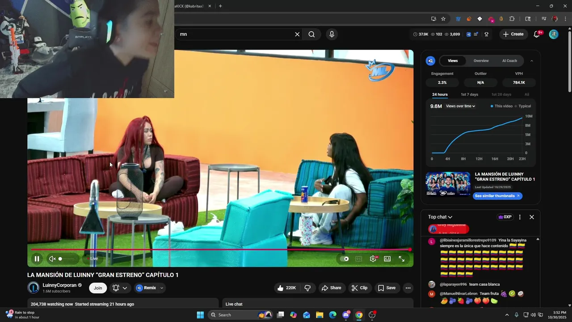This screenshot has height=322, width=572.
Task: Open the Windows Start menu
Action: pos(200,315)
